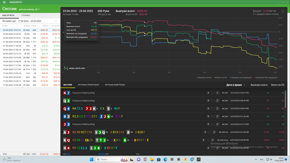290x163 pixels.
Task: Select session 21.04.2023 18:05:35
Action: coord(30,42)
